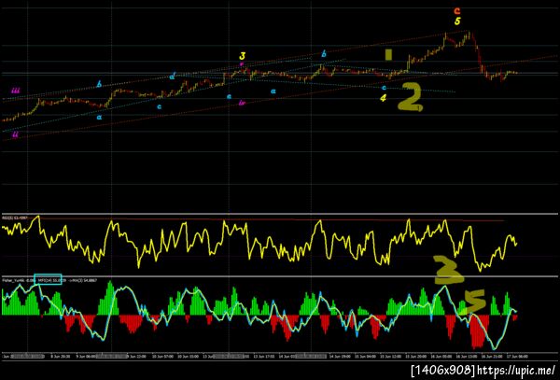Viewport: 560px width, 380px height.
Task: Select the magenta v label under wave 3
Action: click(x=242, y=64)
